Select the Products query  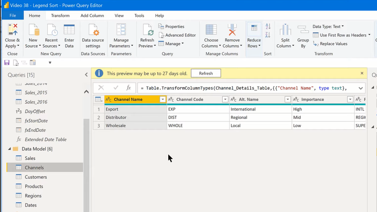(x=45, y=186)
